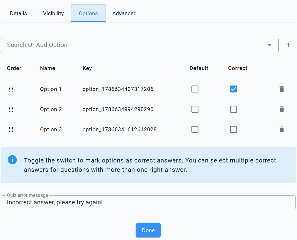The image size is (297, 240).
Task: Select key option_1786634994290296
Action: pyautogui.click(x=118, y=110)
